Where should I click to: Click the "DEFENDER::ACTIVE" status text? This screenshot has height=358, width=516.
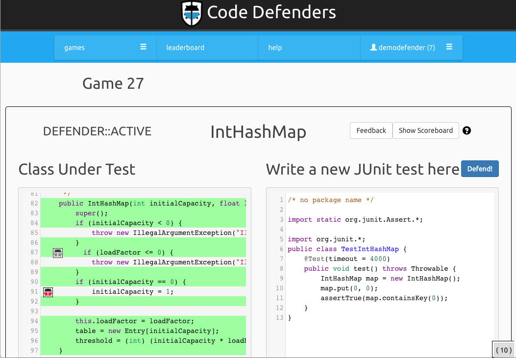click(x=97, y=131)
